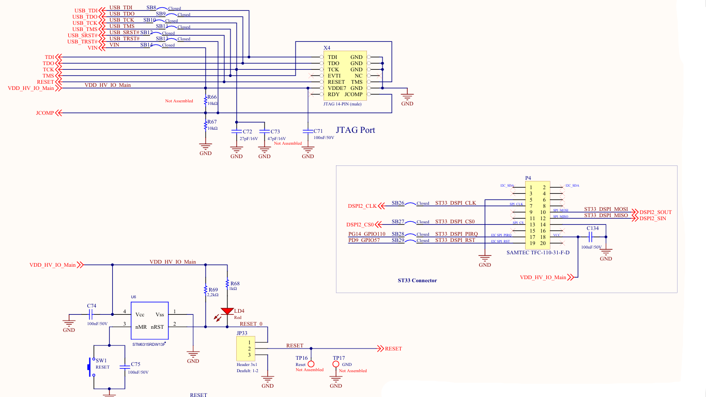Select solder bridge SB29
This screenshot has height=397, width=706.
click(410, 240)
